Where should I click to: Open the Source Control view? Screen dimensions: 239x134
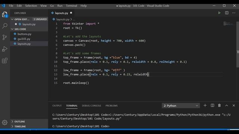tap(5, 37)
